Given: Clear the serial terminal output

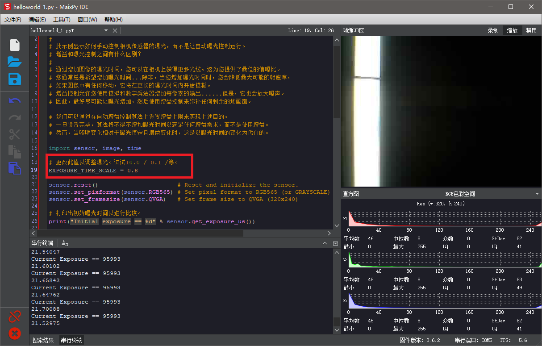Looking at the screenshot, I should (x=64, y=243).
